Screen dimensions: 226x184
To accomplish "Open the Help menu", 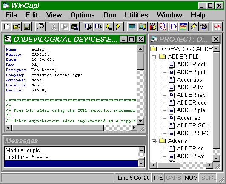I will (x=198, y=15).
